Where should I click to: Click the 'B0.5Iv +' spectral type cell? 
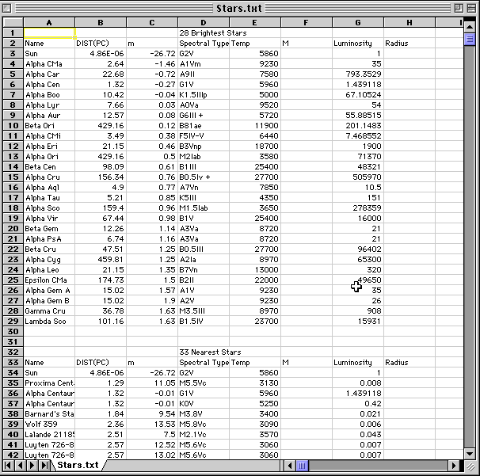pos(204,177)
